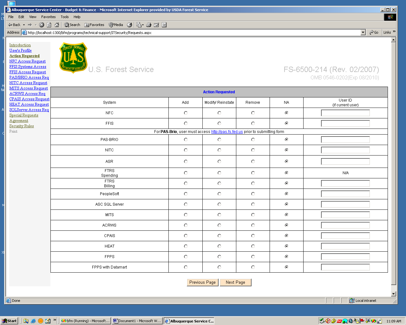Select the Remove radio for PAS-BRIO
The height and width of the screenshot is (325, 406).
coord(253,140)
